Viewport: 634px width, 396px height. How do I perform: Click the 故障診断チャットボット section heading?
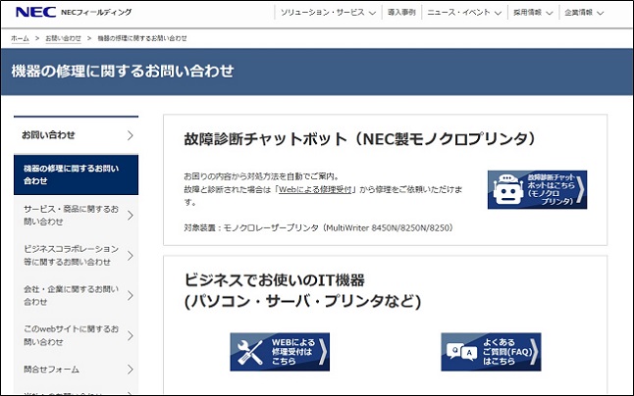[x=359, y=139]
